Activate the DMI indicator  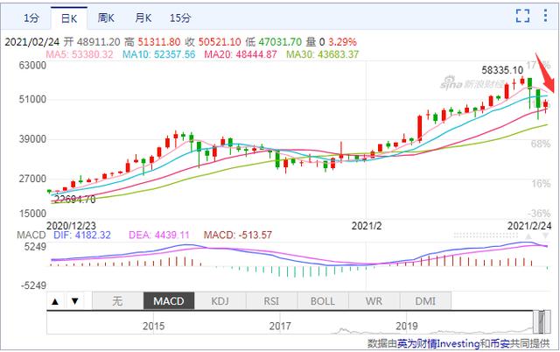[x=425, y=301]
